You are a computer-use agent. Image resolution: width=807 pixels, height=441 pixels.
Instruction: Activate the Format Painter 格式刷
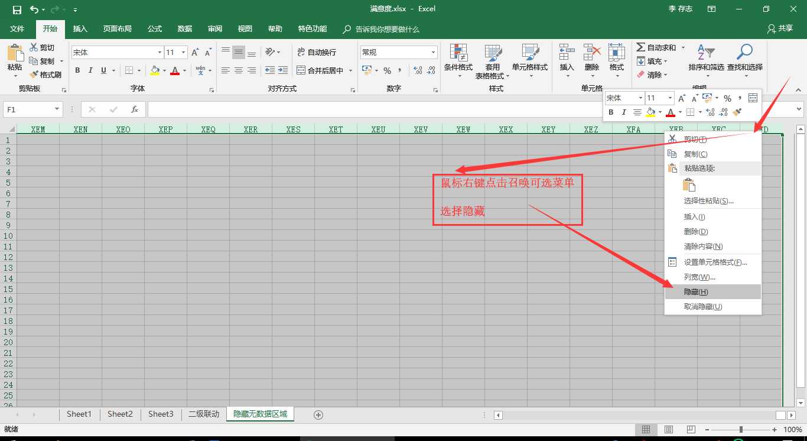[x=45, y=74]
